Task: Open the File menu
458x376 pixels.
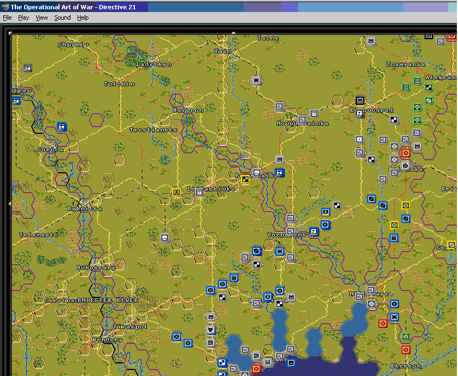Action: point(7,17)
